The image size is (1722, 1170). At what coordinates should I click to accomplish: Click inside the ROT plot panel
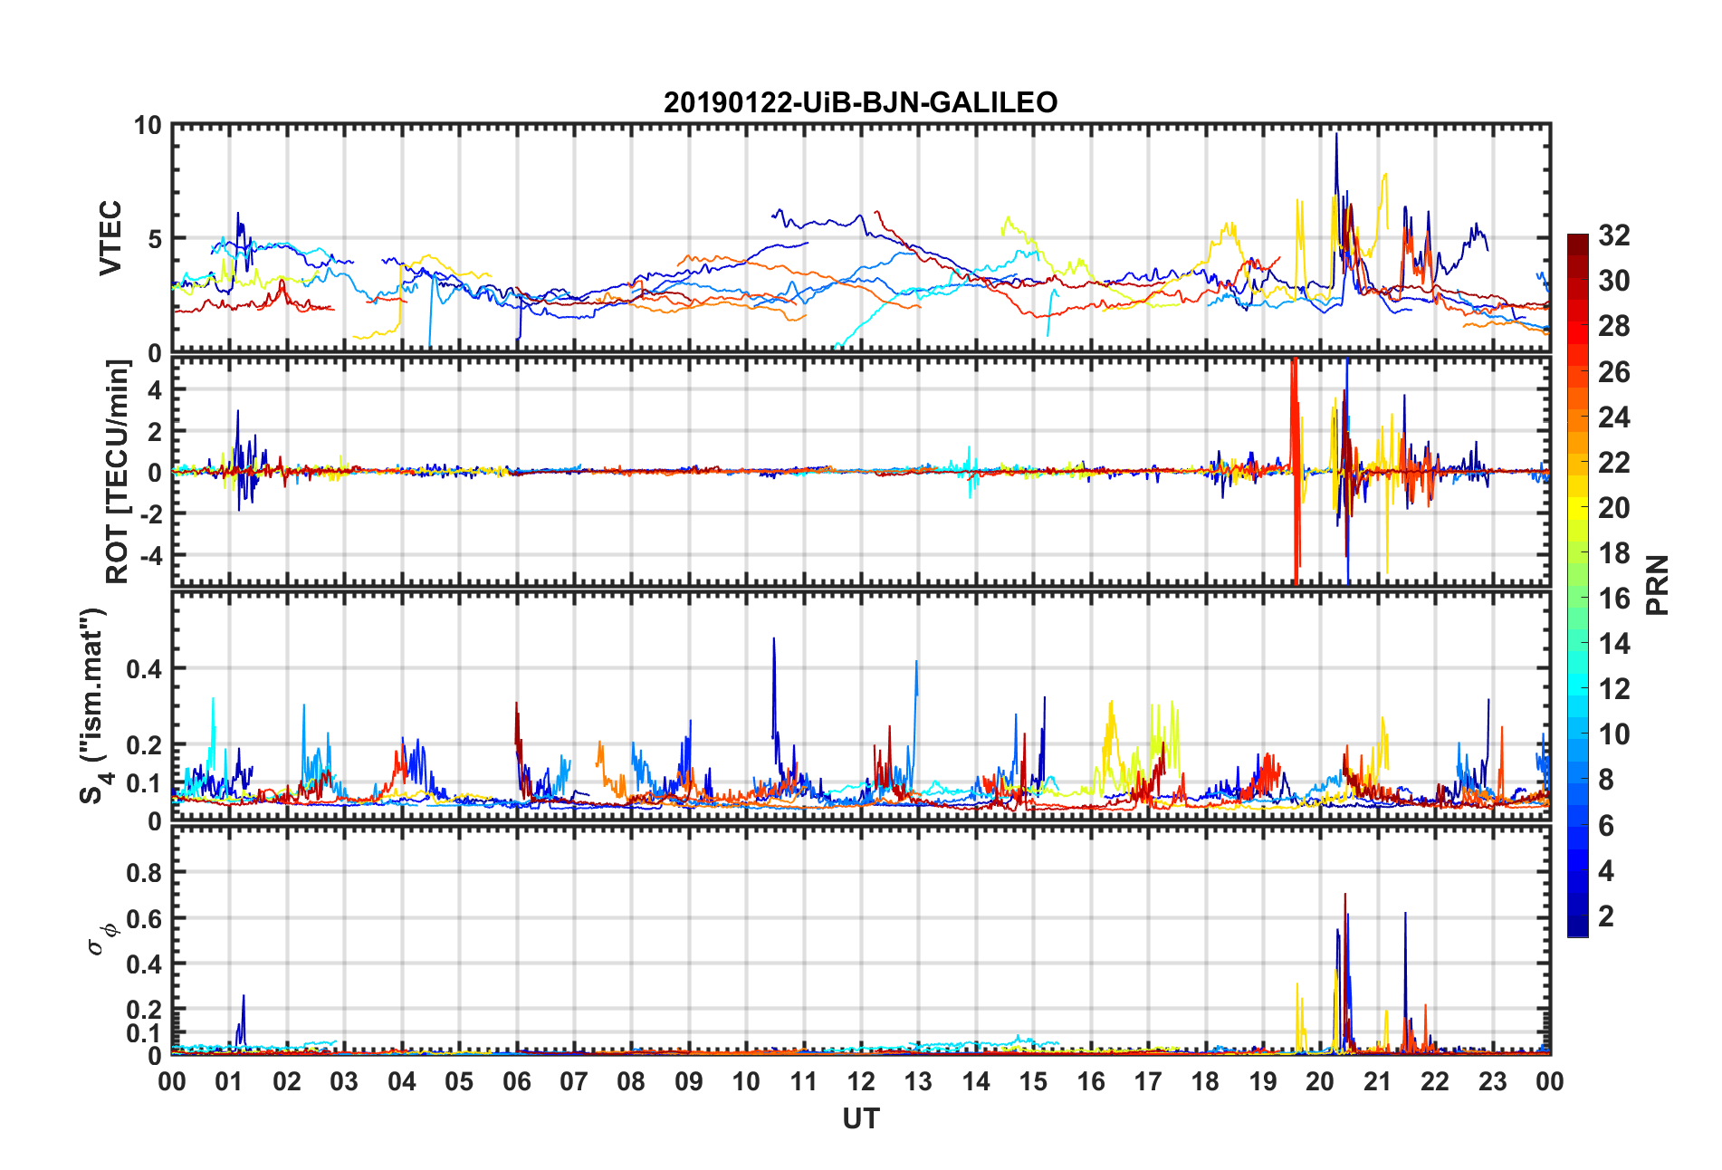tap(860, 471)
